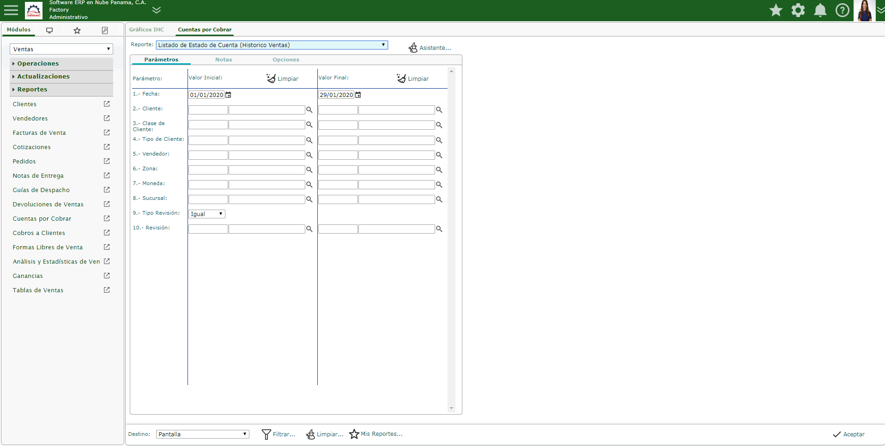Open favorites star in top bar
The image size is (885, 446).
[776, 10]
